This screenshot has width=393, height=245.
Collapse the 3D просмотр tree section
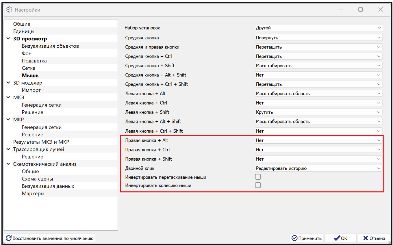(8, 39)
